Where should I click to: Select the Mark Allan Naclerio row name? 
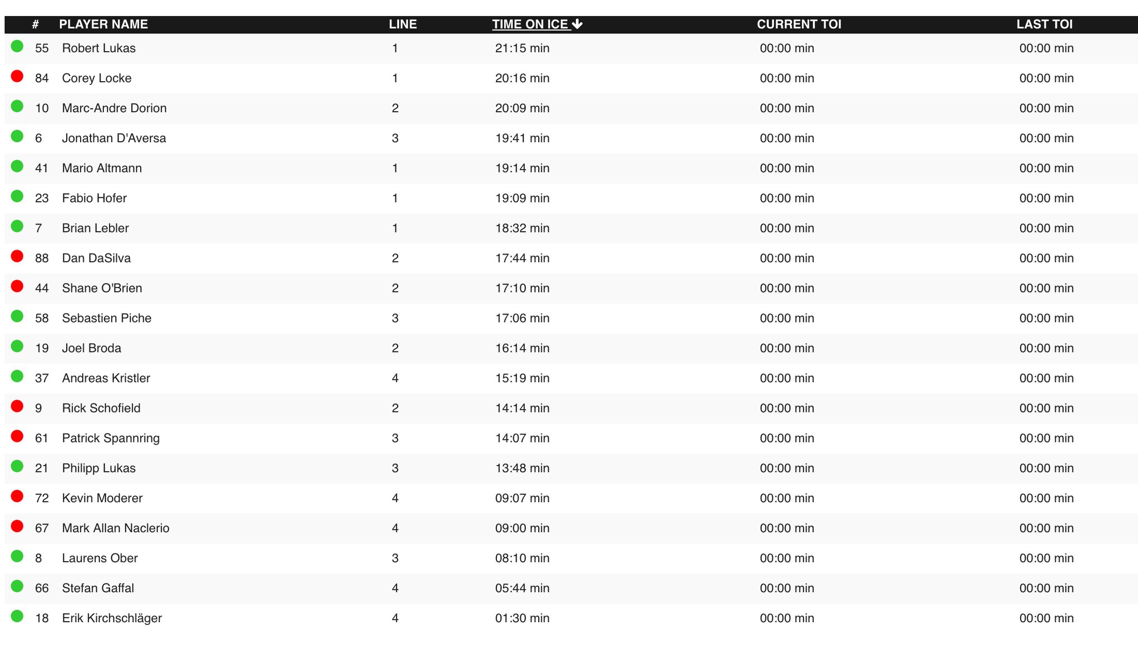tap(116, 528)
